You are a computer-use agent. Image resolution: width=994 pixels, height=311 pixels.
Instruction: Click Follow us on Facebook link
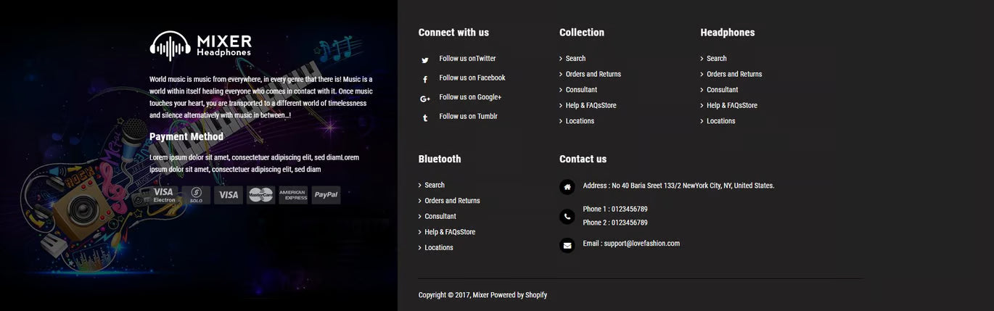pos(472,78)
